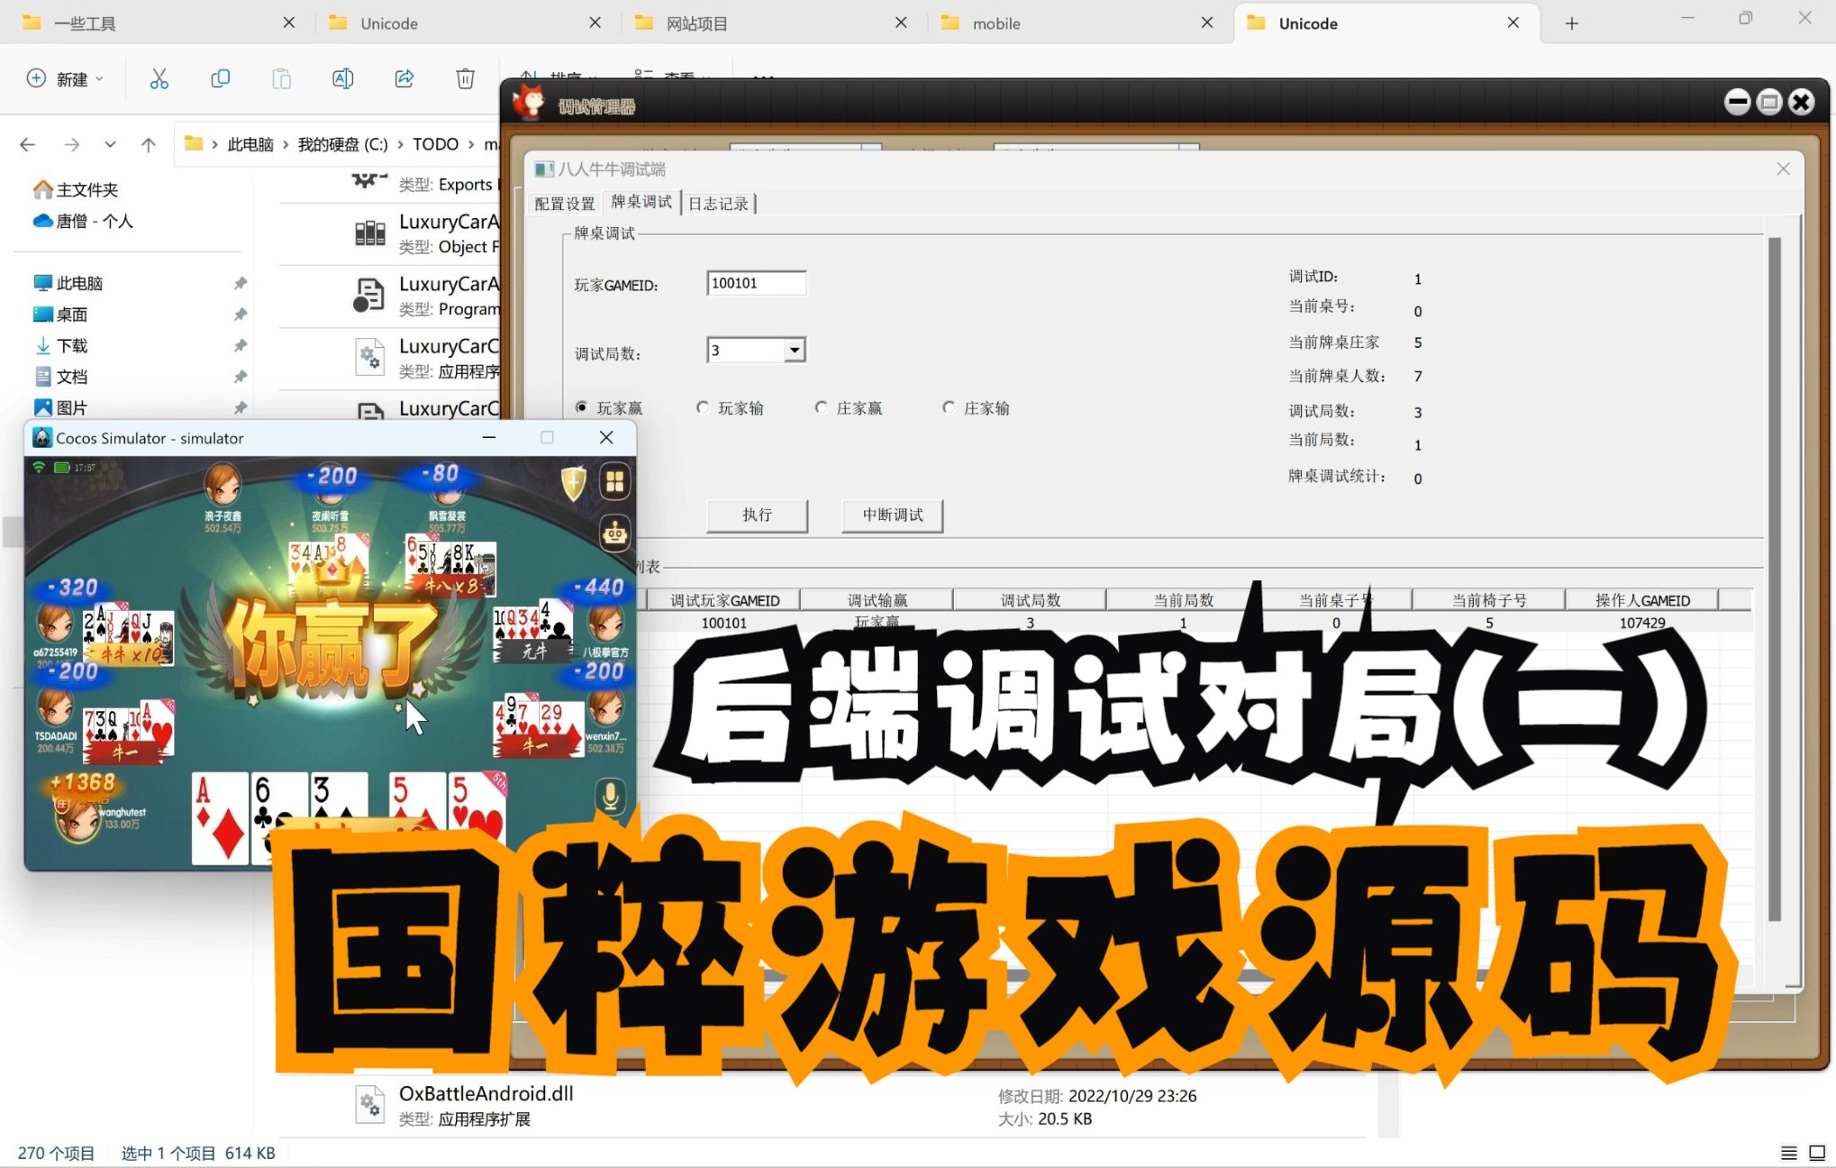Add a new Explorer tab with plus
Viewport: 1836px width, 1168px height.
(x=1572, y=23)
